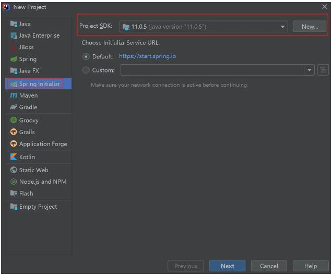Pick Maven from the project list
Image resolution: width=332 pixels, height=275 pixels.
(x=38, y=95)
